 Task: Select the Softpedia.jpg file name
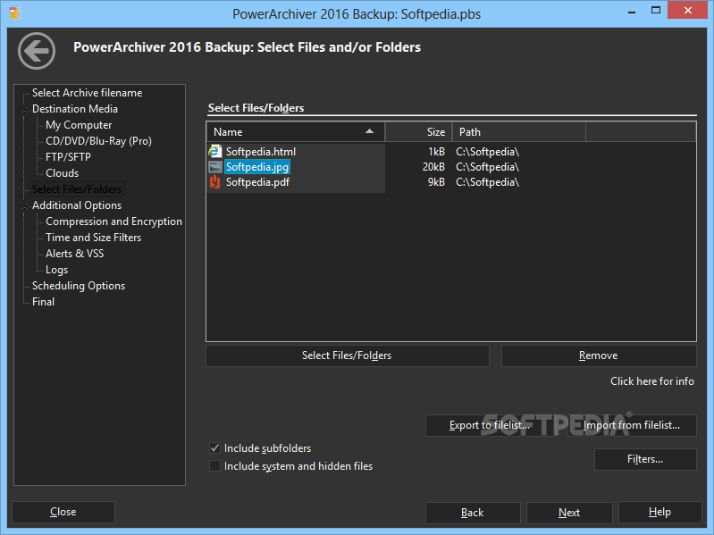257,167
